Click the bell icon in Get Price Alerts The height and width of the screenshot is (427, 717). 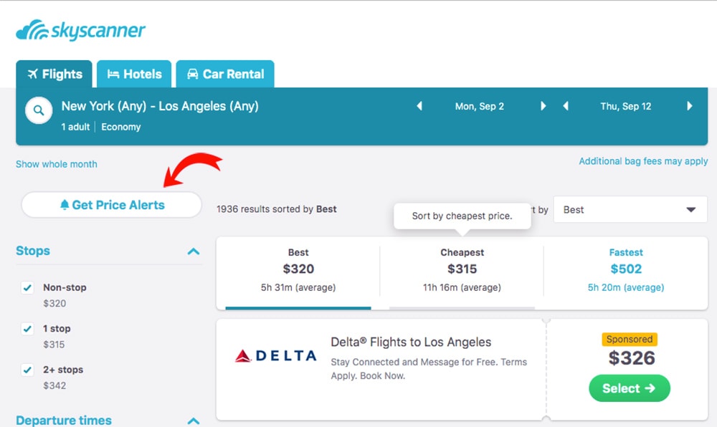coord(66,204)
